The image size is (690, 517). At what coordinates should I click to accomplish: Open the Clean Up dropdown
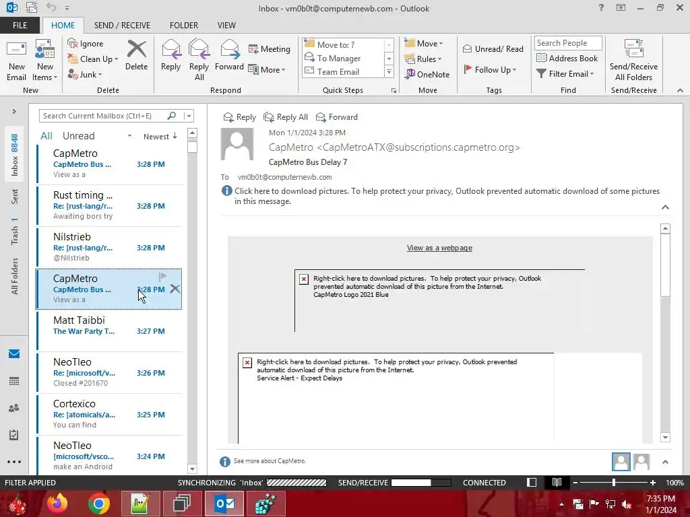pyautogui.click(x=93, y=59)
